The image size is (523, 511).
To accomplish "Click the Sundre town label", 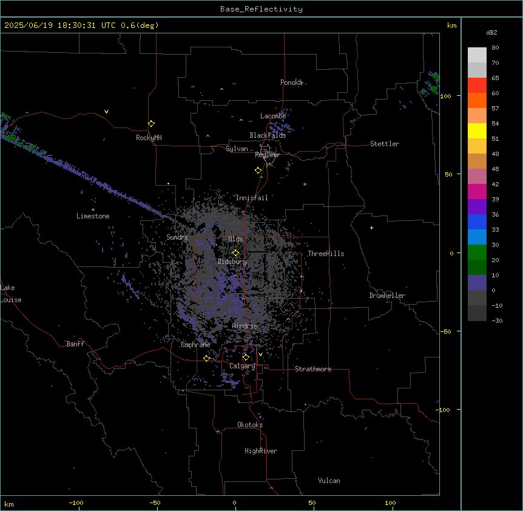I will [177, 237].
